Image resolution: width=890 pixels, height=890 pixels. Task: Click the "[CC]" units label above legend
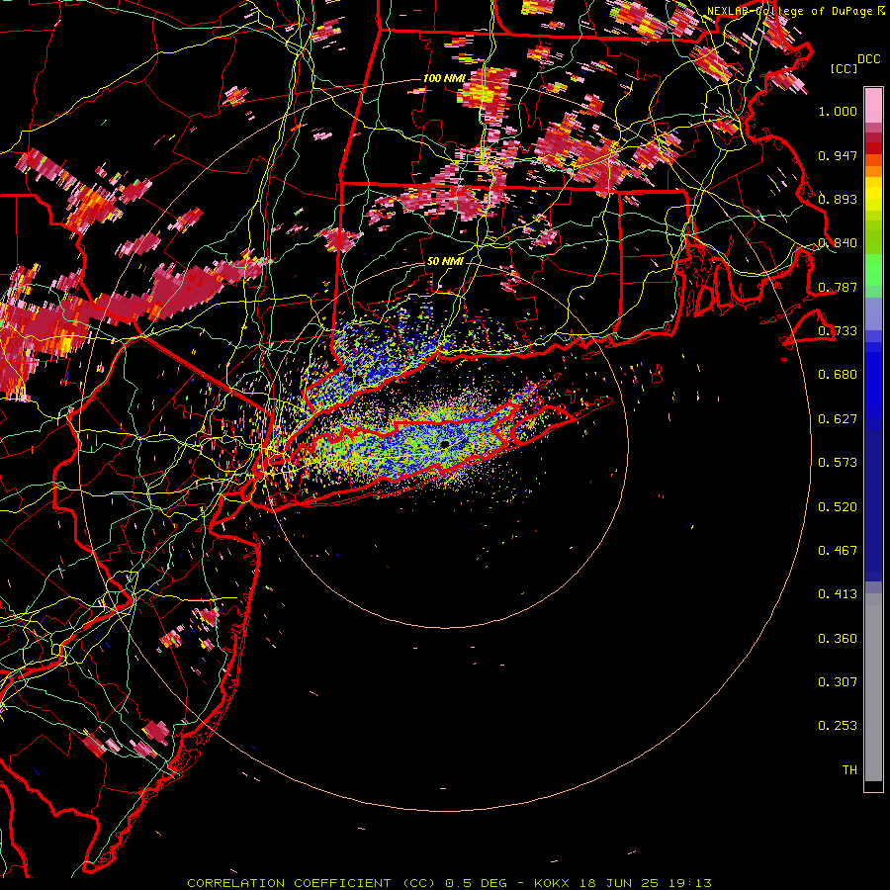click(x=845, y=68)
